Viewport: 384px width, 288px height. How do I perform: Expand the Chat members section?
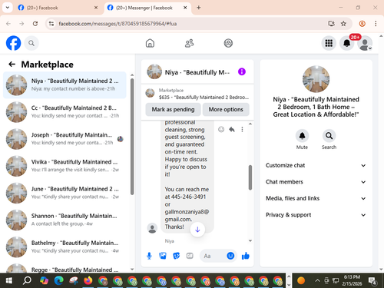[x=316, y=182]
